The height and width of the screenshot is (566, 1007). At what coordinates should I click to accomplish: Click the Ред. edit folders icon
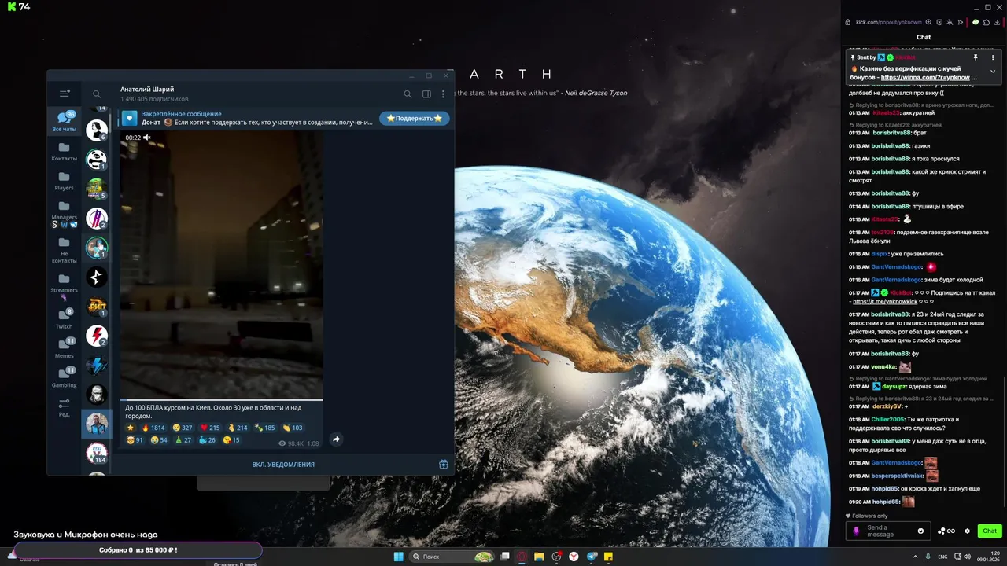coord(65,407)
